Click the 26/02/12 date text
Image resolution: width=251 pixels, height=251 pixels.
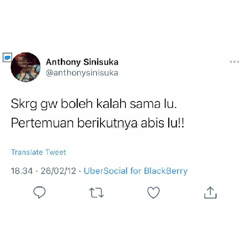coord(58,171)
